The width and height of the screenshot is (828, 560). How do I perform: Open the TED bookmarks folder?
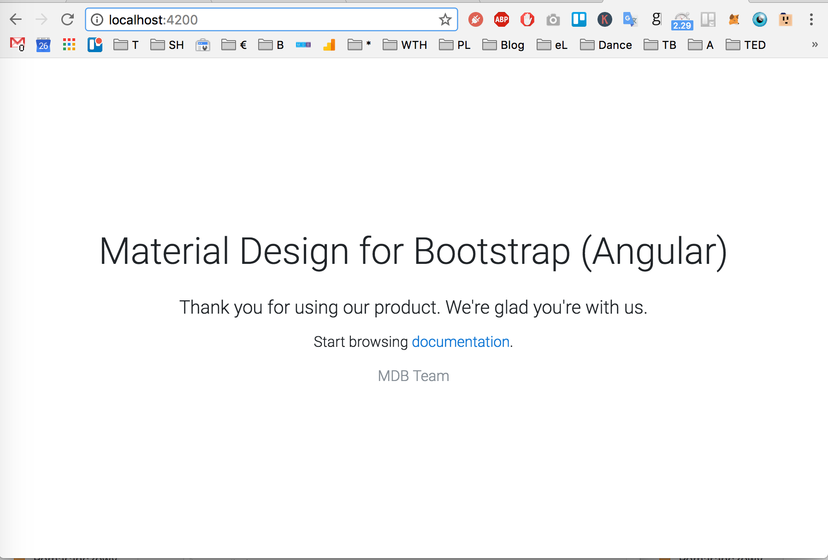(745, 45)
